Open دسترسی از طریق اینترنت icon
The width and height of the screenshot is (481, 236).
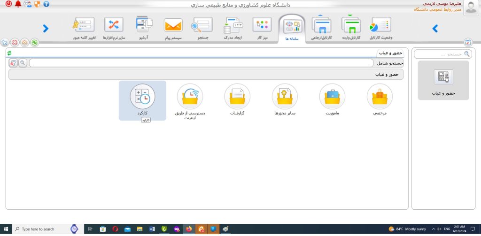(190, 97)
